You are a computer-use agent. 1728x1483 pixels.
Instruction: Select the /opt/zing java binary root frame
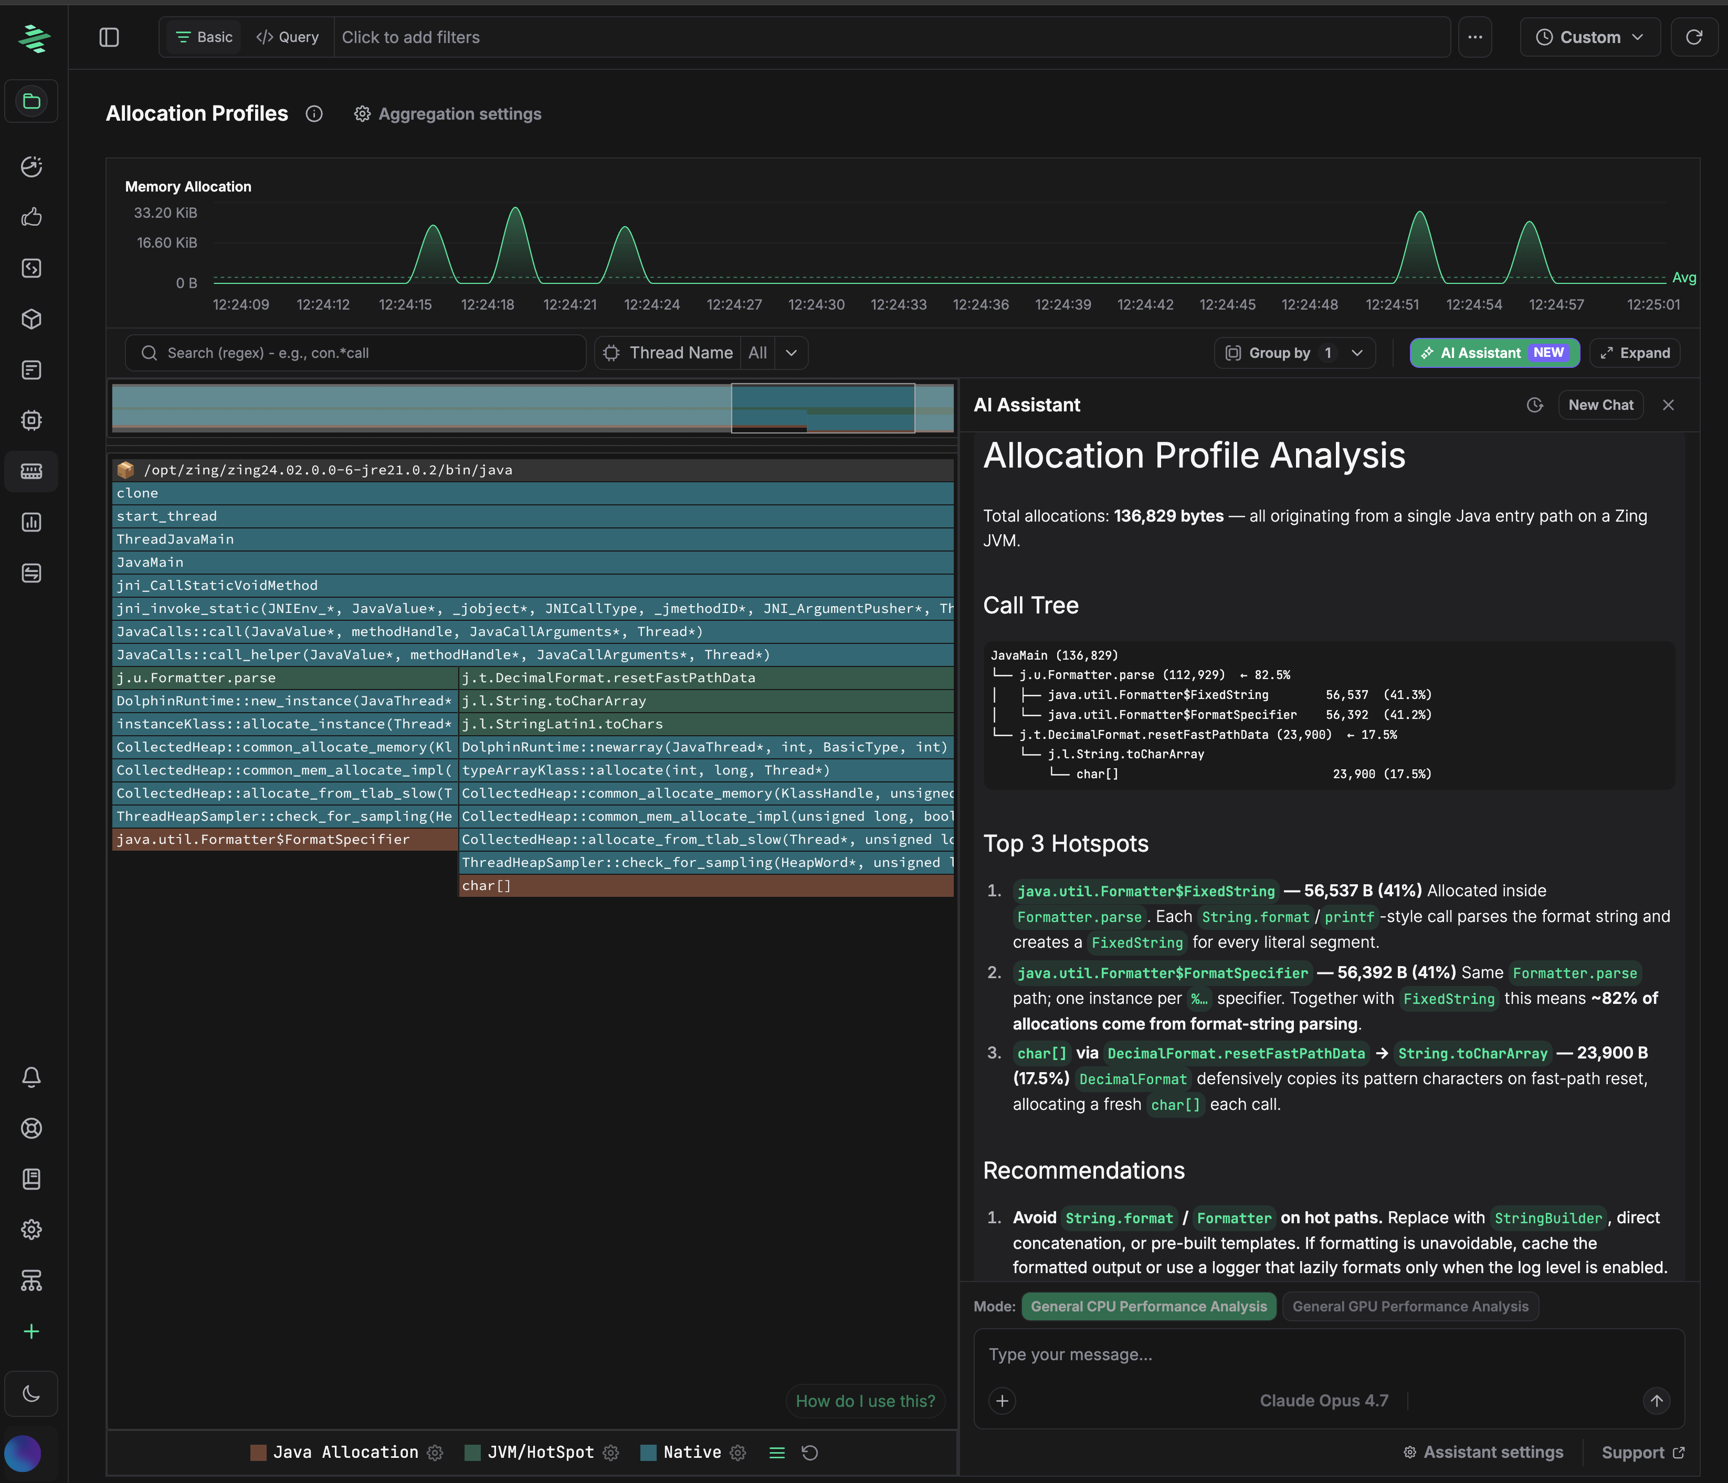pyautogui.click(x=533, y=470)
